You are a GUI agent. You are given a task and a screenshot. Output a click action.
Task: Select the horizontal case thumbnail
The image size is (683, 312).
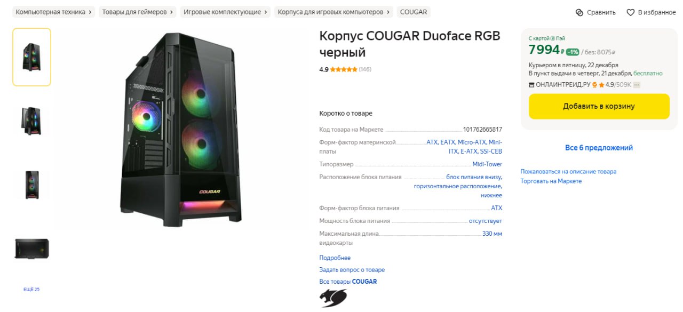pos(31,249)
